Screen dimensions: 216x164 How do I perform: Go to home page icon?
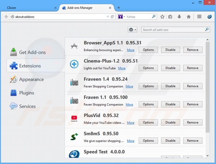(188, 17)
